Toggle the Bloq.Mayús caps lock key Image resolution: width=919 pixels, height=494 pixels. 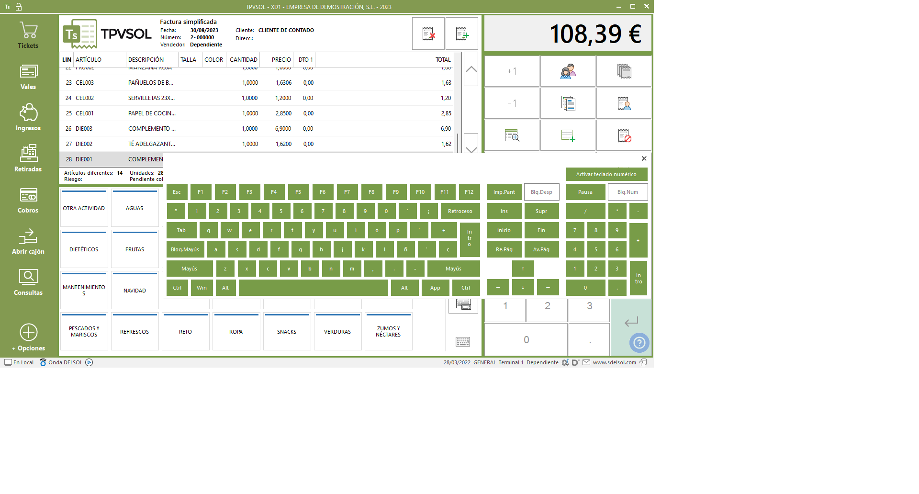click(x=185, y=249)
